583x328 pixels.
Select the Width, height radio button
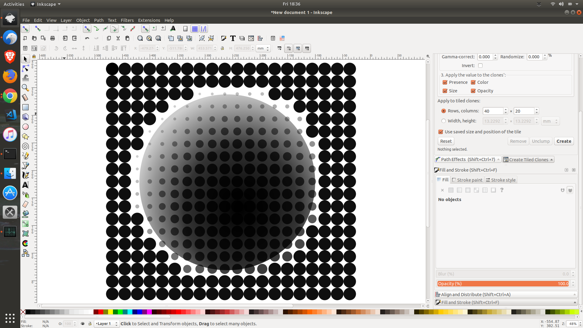(x=444, y=121)
